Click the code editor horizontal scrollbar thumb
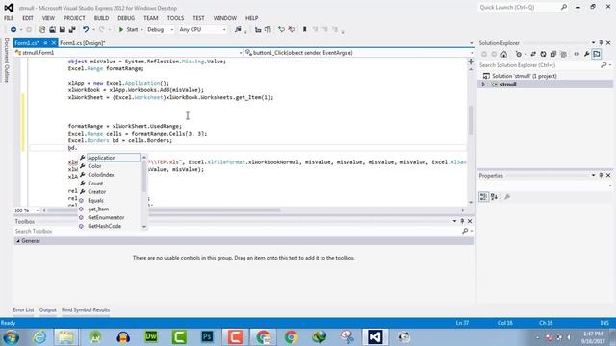 (x=164, y=210)
